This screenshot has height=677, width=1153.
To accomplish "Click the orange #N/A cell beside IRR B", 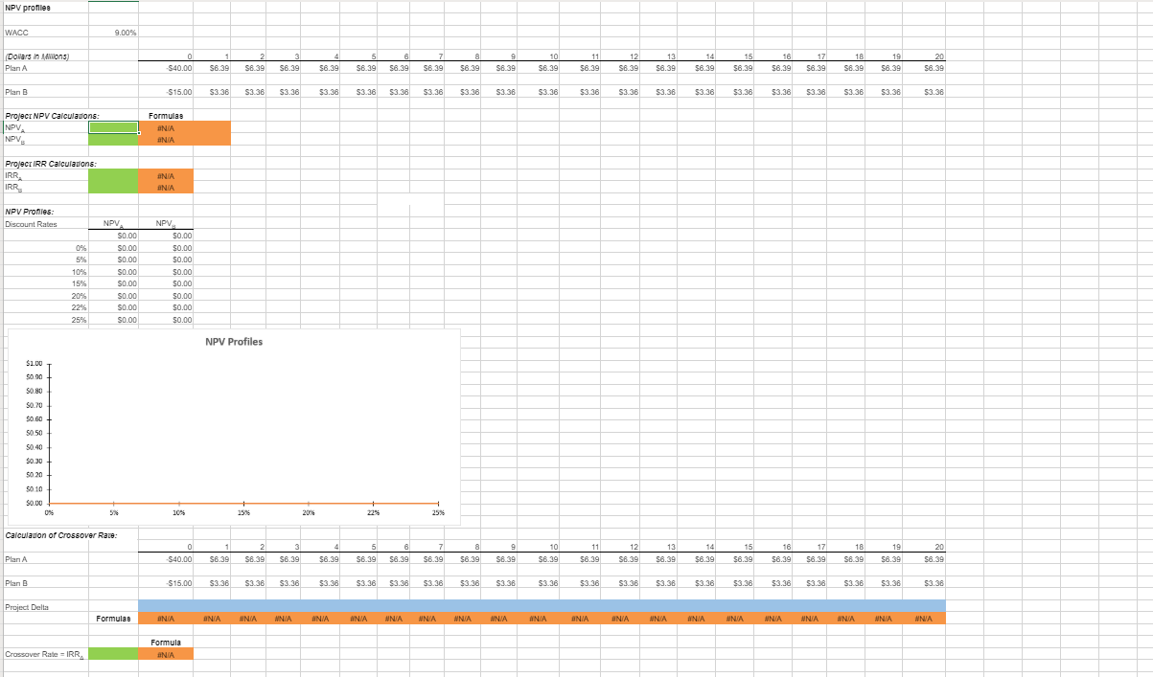I will [x=167, y=187].
